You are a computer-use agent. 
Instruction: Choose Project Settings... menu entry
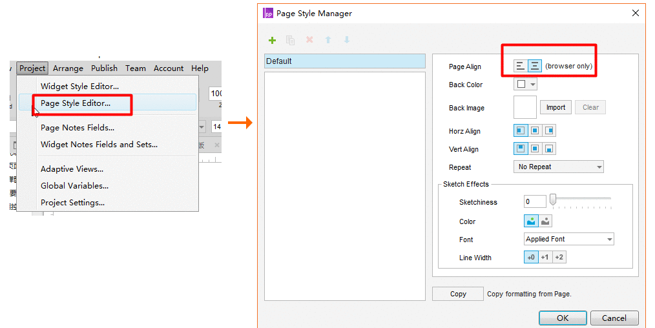pos(108,202)
